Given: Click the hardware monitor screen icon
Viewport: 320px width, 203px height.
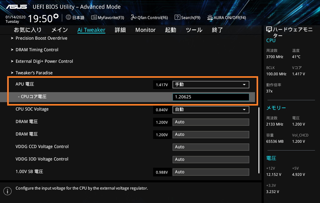Looking at the screenshot, I should coord(269,30).
